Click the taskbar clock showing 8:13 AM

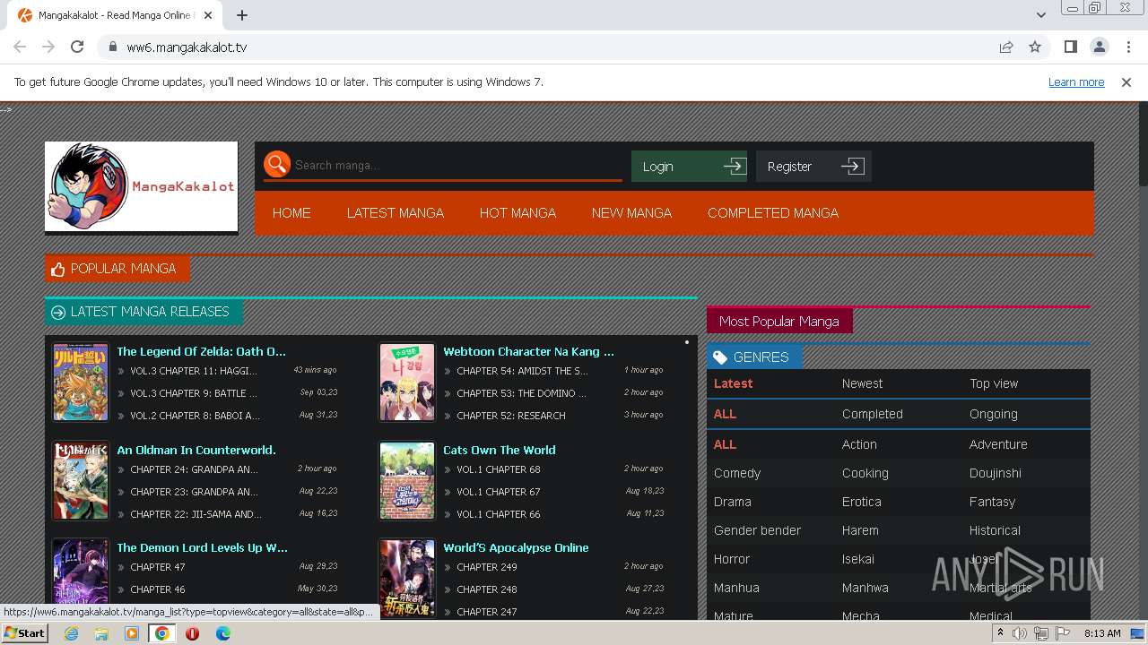point(1102,633)
